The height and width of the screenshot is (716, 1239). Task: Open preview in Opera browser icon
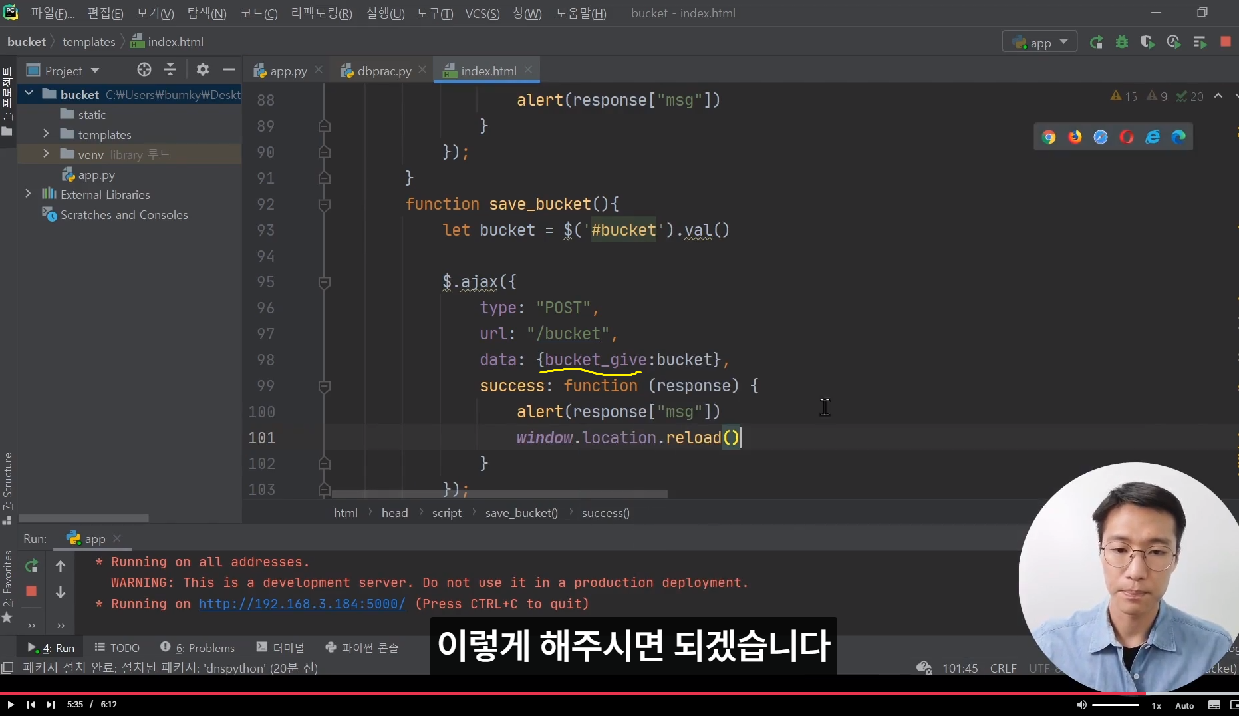[x=1127, y=137]
